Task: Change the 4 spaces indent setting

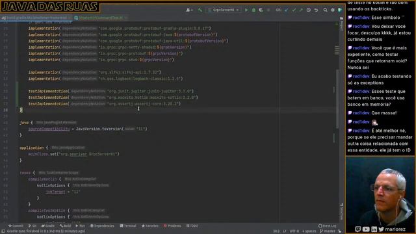Action: (309, 231)
